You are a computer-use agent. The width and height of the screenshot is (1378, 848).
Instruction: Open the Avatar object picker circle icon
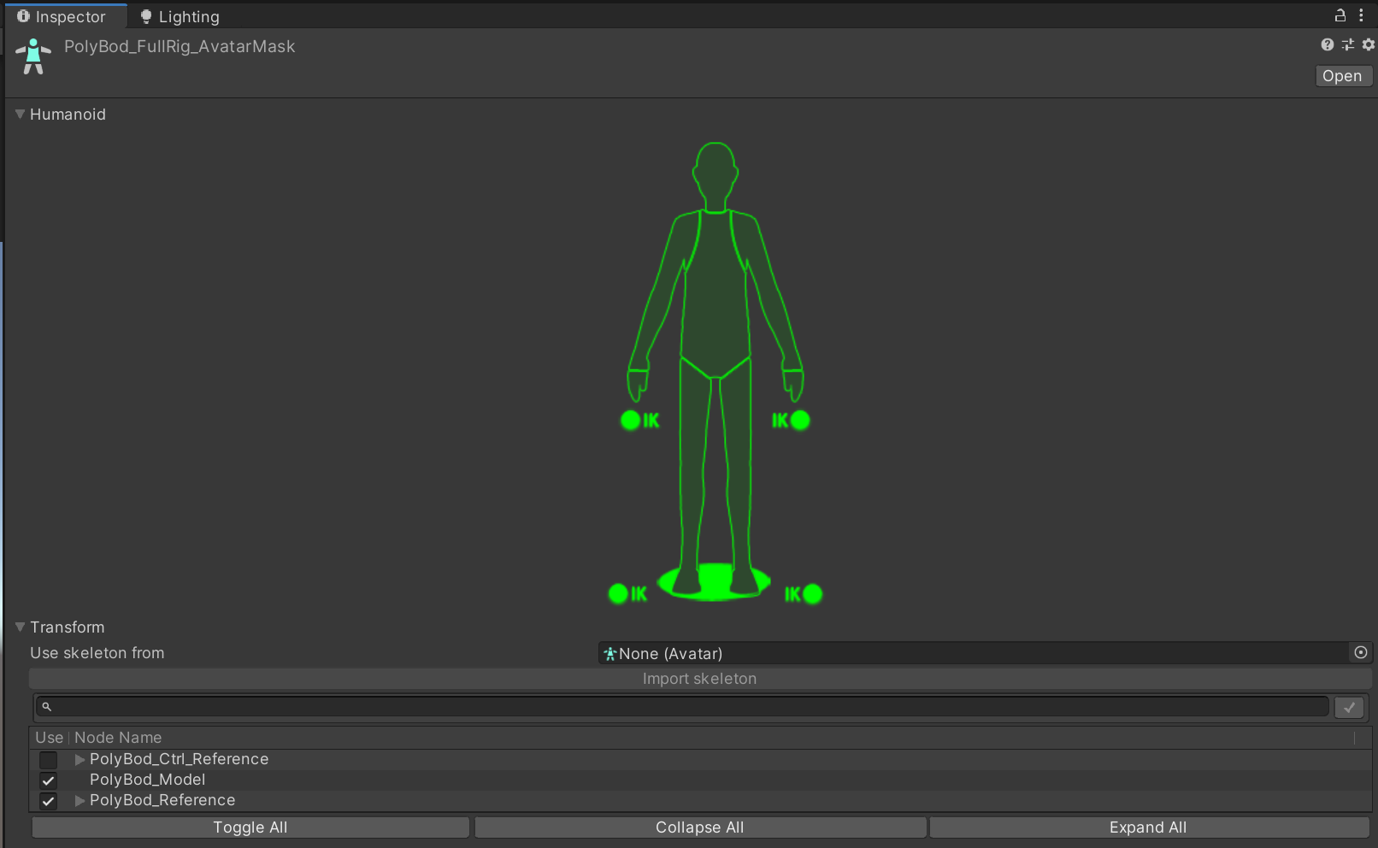pyautogui.click(x=1361, y=653)
